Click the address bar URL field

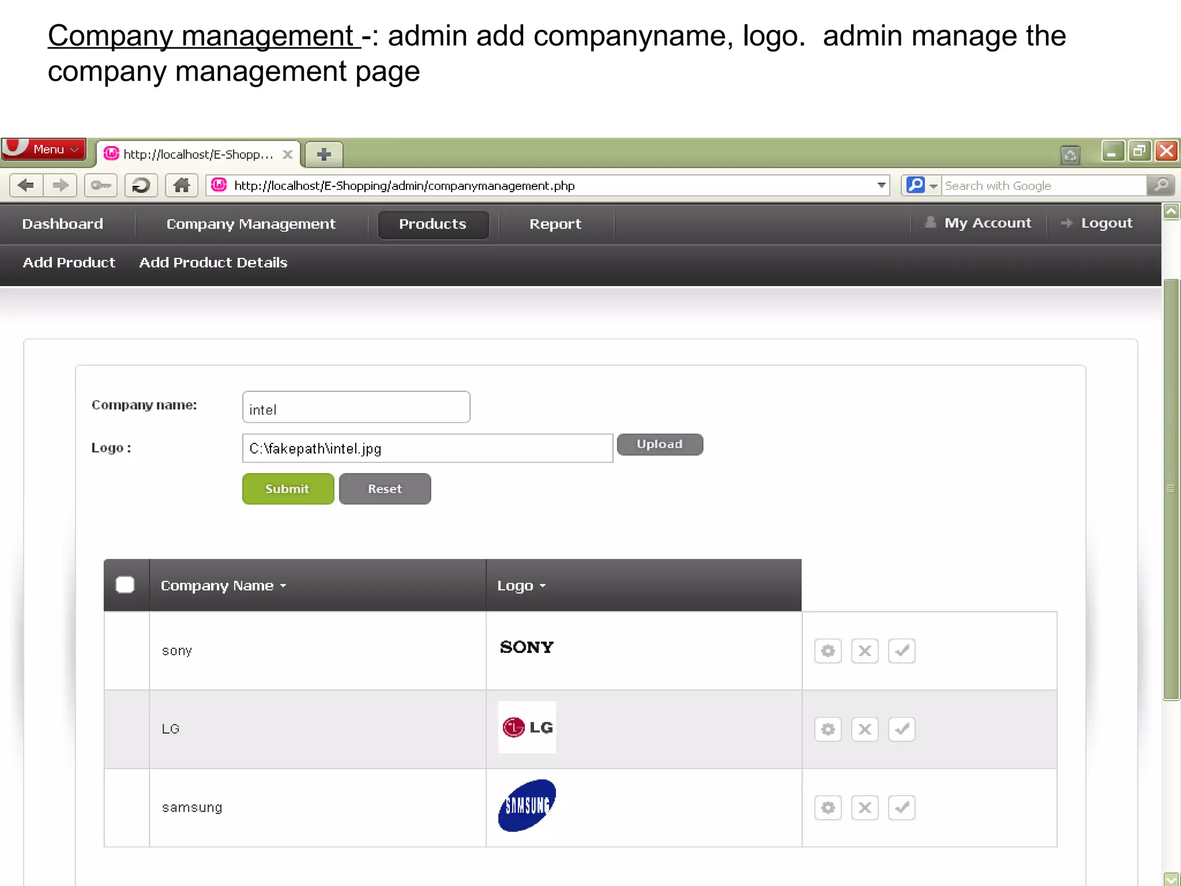tap(548, 186)
